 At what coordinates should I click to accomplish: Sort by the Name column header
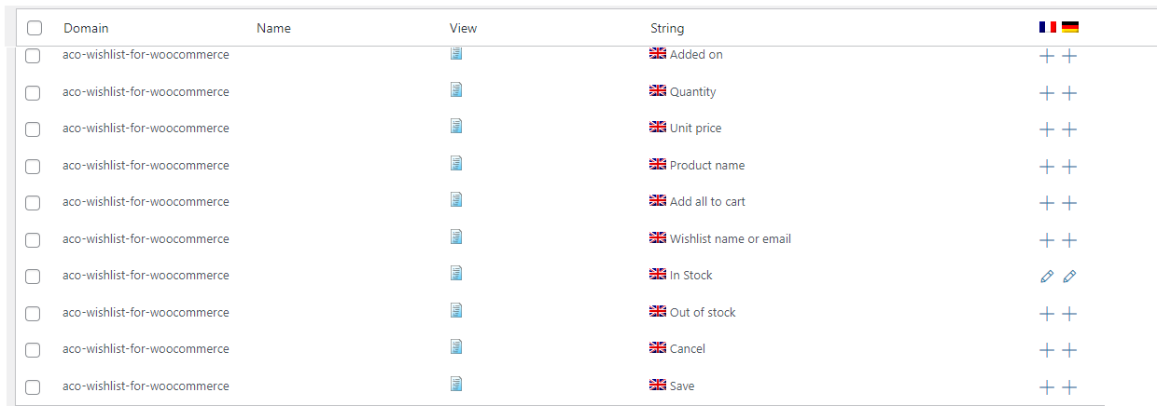(x=273, y=28)
